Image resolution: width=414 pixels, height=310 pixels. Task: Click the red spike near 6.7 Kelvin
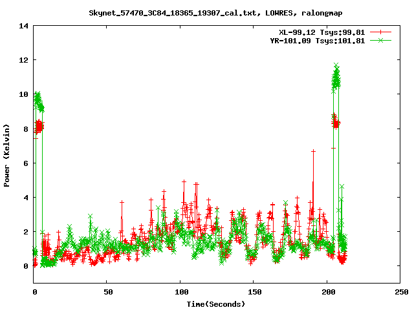tap(313, 151)
